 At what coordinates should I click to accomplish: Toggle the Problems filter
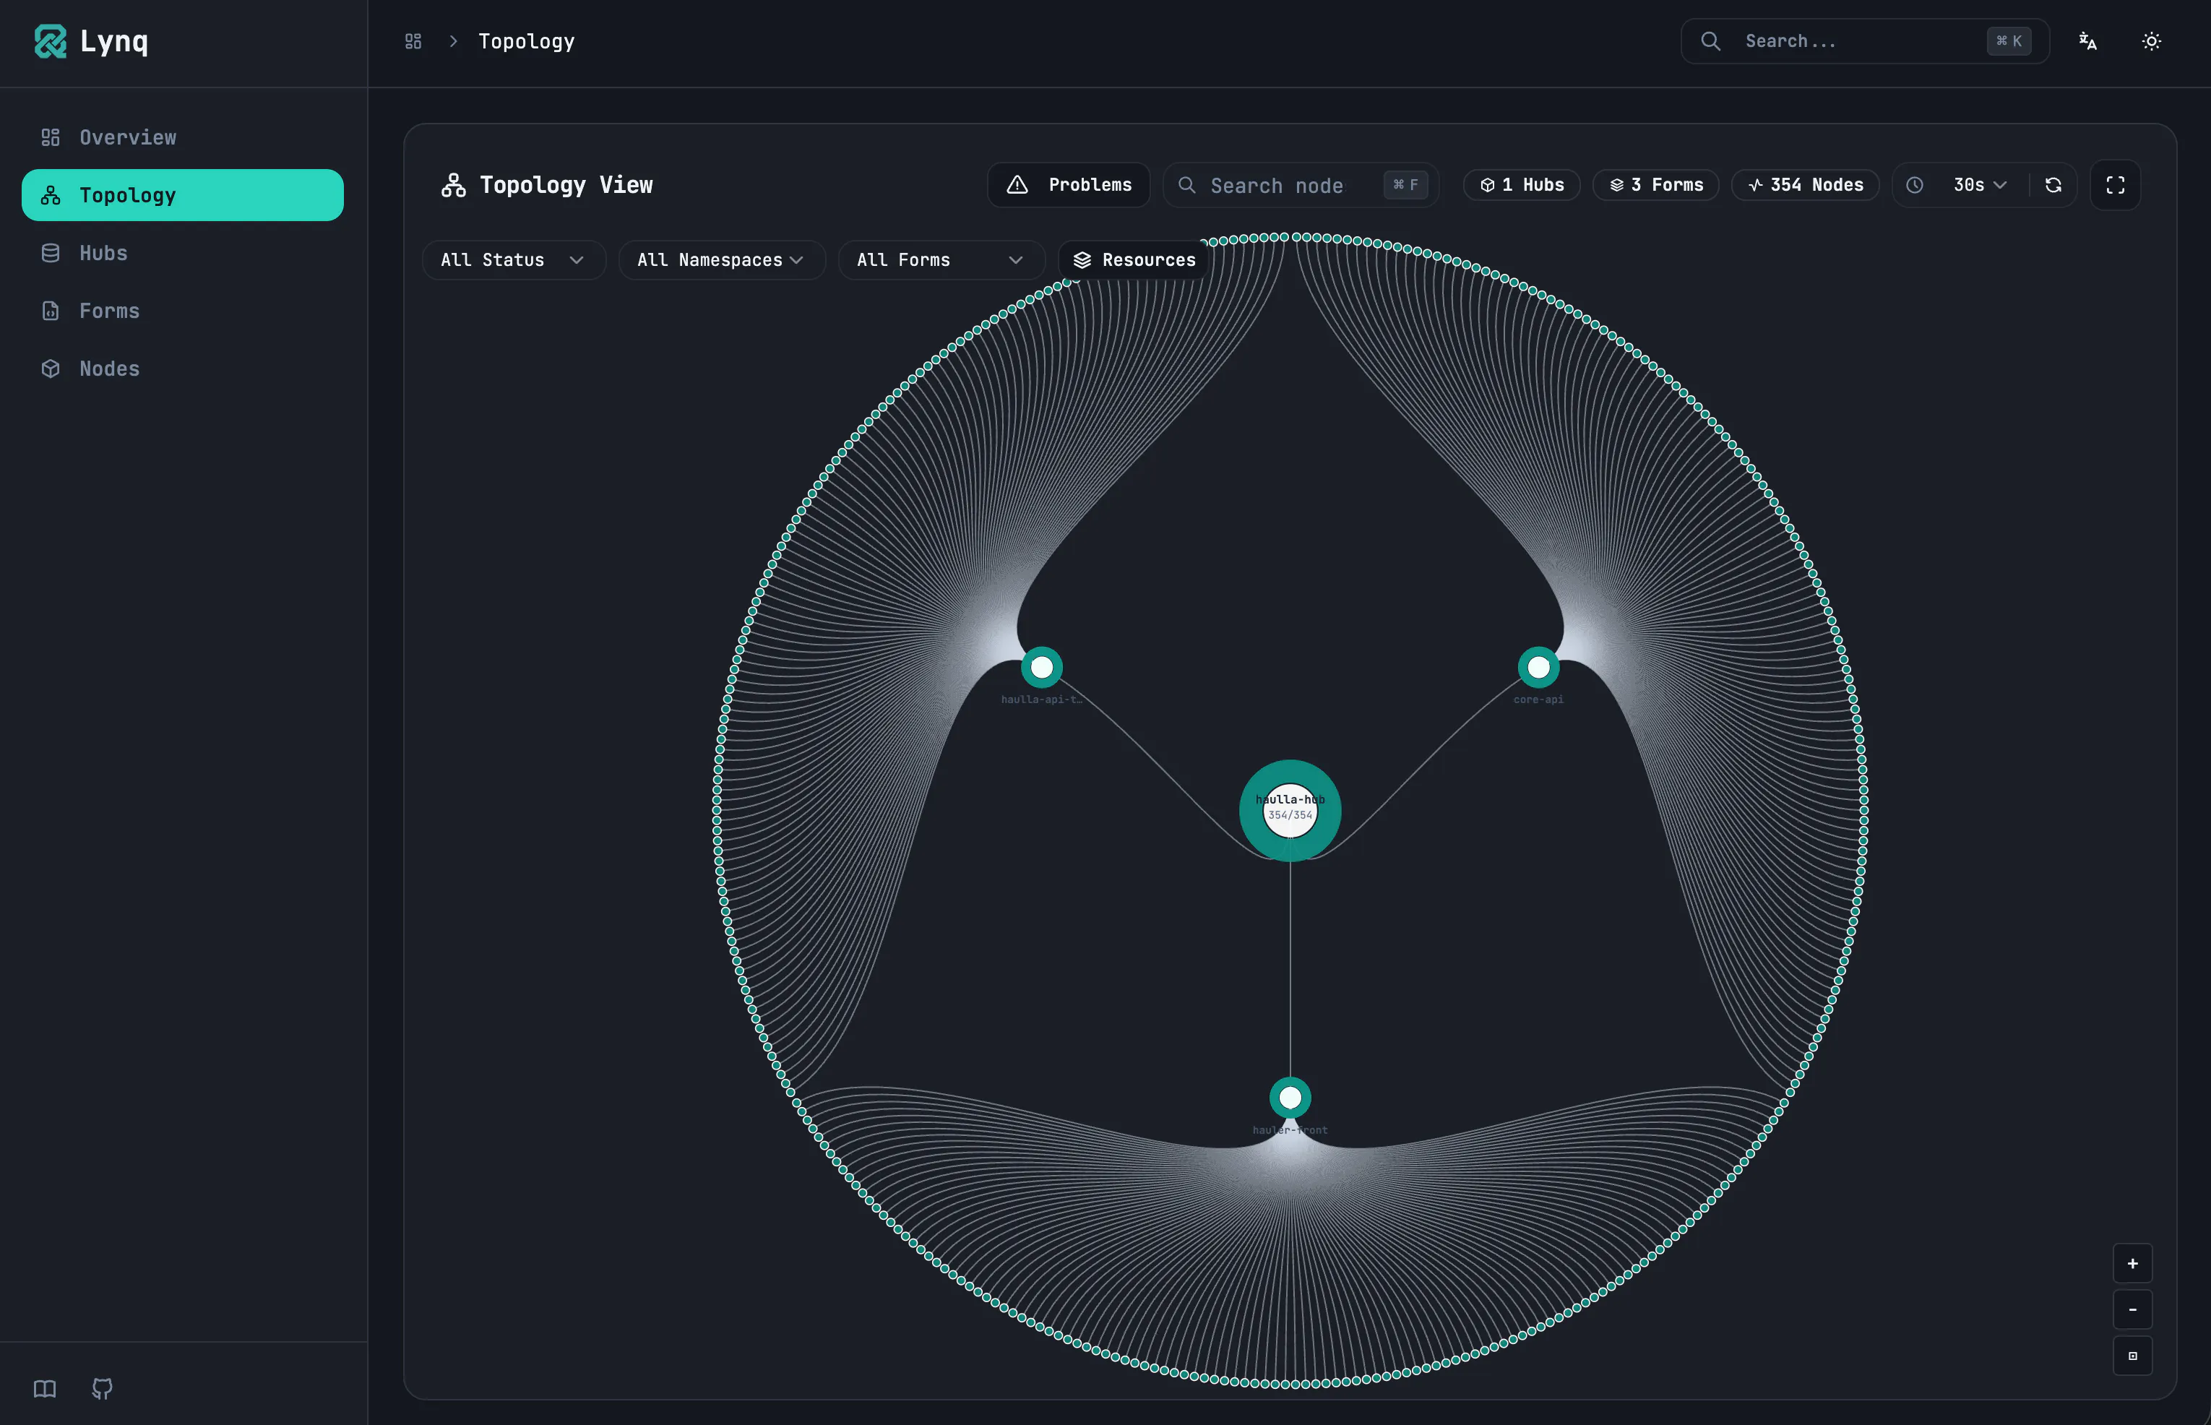[1069, 185]
